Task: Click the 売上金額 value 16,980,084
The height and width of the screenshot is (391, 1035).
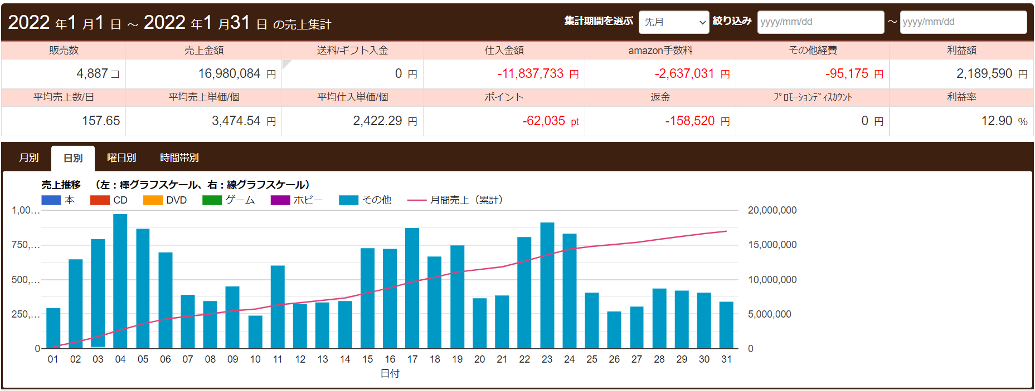Action: coord(229,74)
